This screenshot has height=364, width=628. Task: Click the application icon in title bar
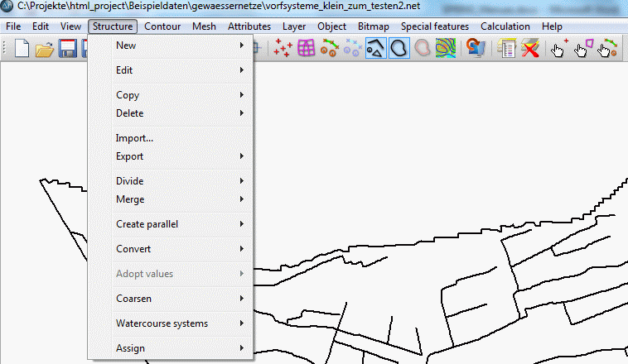[x=7, y=6]
